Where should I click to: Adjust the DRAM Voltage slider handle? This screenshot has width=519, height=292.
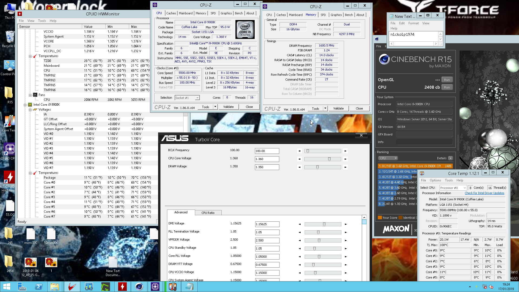tap(317, 167)
